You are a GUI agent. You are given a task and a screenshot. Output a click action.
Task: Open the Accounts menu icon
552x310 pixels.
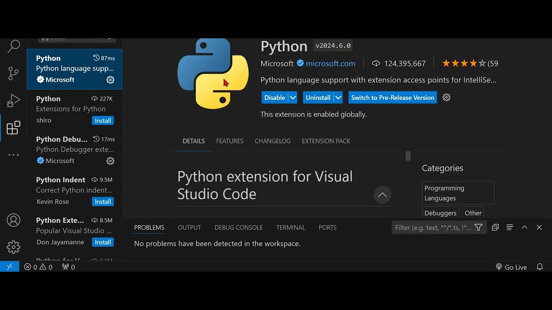coord(14,220)
